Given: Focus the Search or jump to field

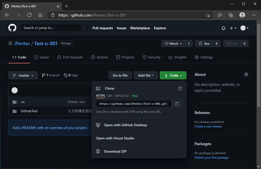Looking at the screenshot, I should pyautogui.click(x=54, y=28).
